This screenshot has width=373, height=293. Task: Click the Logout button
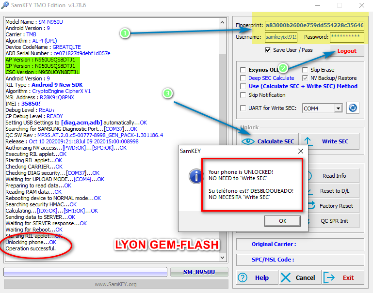[x=347, y=51]
